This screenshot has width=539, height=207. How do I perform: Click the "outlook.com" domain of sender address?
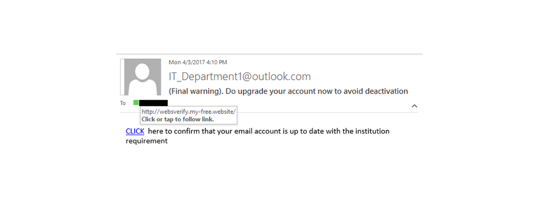[281, 76]
